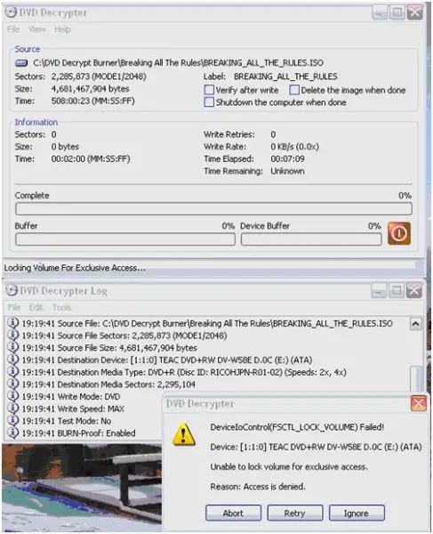Viewport: 433px width, 534px height.
Task: Open the Help menu in DVD Decrypter
Action: [x=62, y=29]
